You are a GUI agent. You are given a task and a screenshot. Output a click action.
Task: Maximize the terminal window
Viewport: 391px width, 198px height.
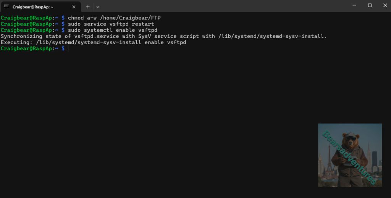(370, 5)
